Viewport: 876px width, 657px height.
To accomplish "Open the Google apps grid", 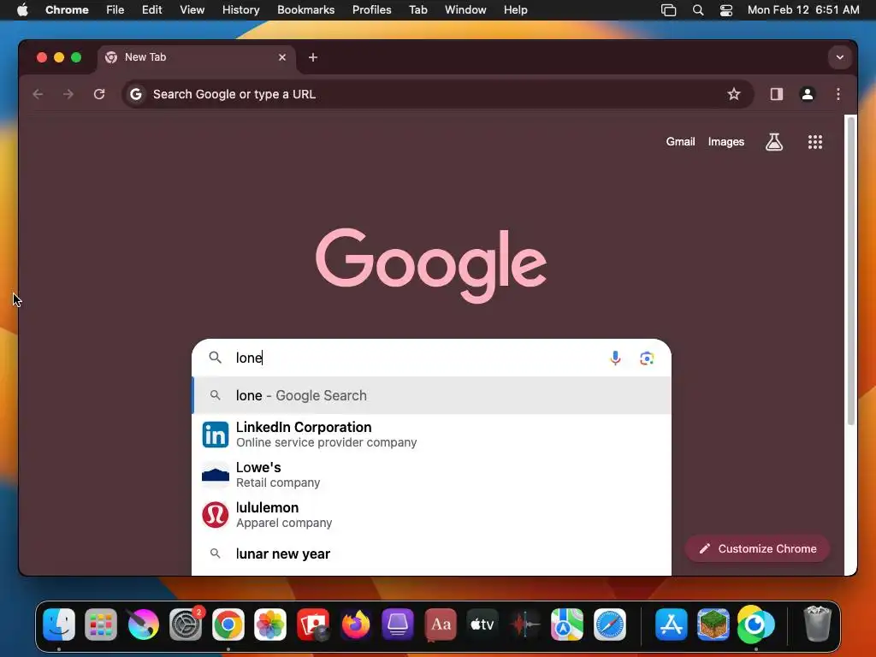I will [815, 142].
